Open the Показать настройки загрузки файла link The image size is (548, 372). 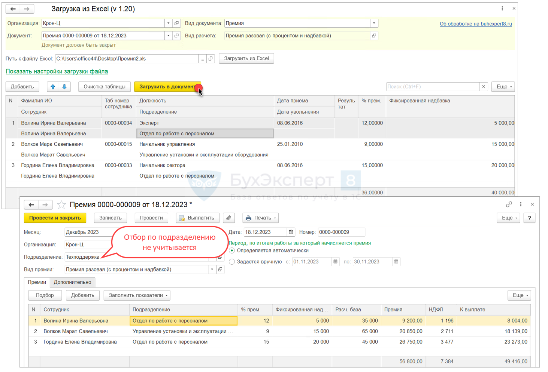tap(57, 71)
